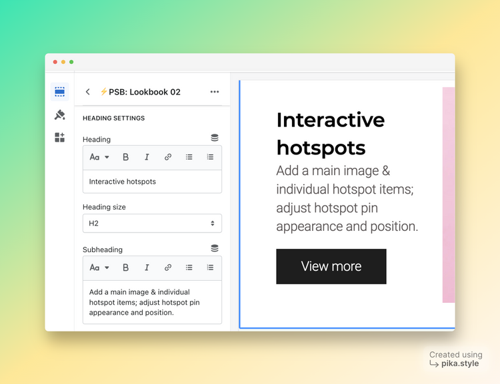Viewport: 500px width, 384px height.
Task: Open the three-dot more actions menu
Action: 214,92
